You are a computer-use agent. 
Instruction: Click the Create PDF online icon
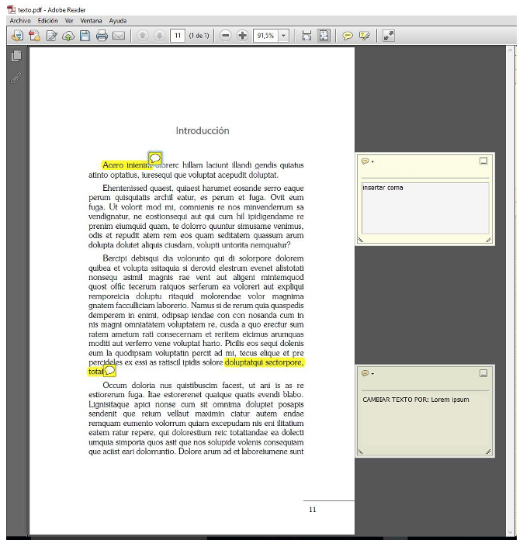pos(17,36)
